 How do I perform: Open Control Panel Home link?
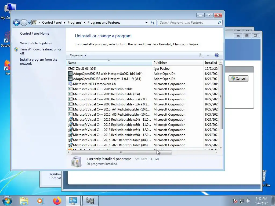point(35,34)
